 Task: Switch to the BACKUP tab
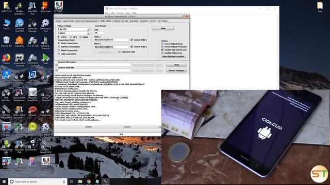click(134, 21)
